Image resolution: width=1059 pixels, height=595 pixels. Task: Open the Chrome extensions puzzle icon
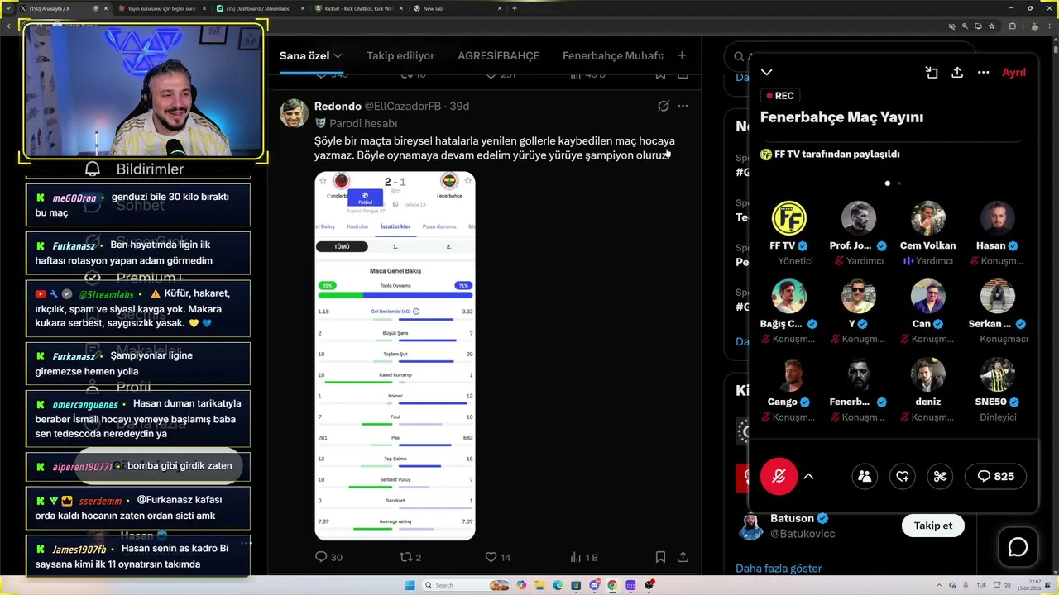coord(1012,26)
